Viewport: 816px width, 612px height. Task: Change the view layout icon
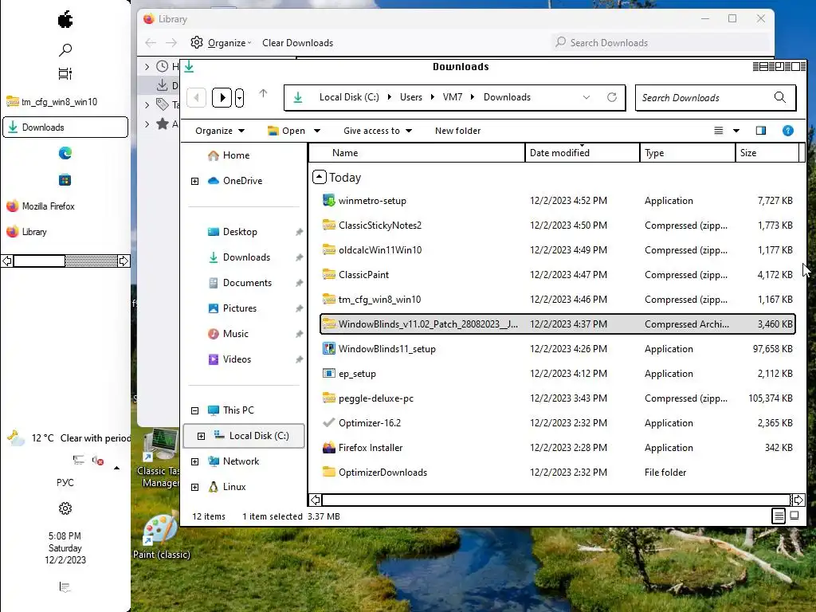(719, 131)
